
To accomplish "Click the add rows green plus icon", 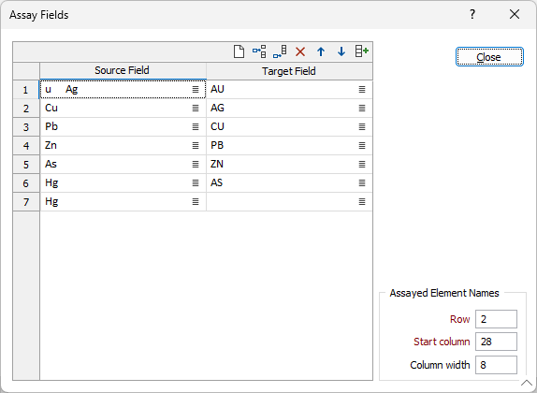I will (x=362, y=51).
